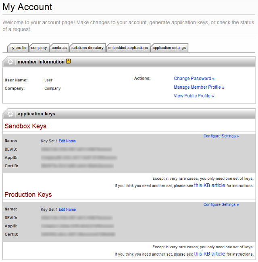
Task: Select the blurred Production DEVID value
Action: (77, 218)
